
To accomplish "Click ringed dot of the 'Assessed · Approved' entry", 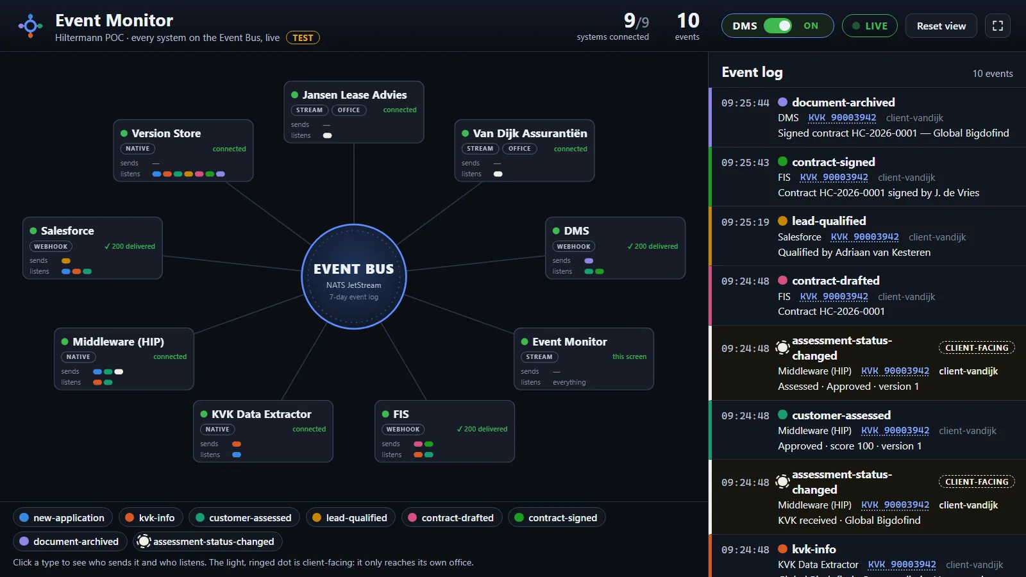I will click(x=782, y=347).
